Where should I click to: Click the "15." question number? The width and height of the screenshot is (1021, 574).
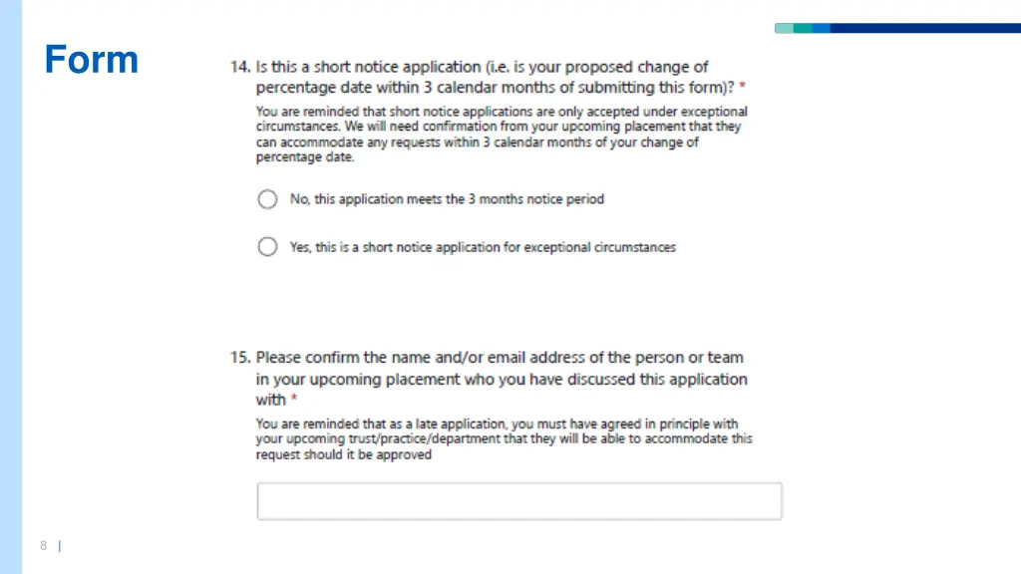pos(239,358)
